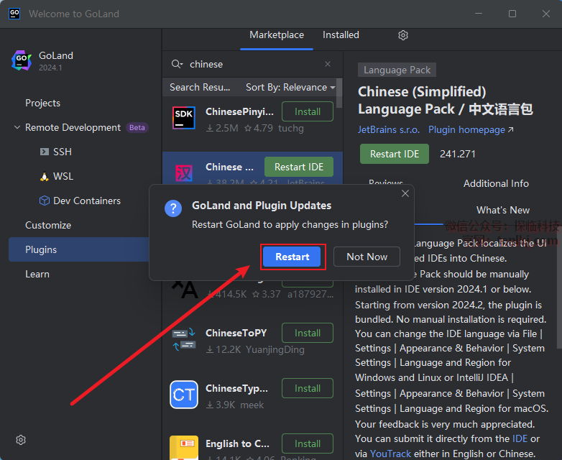Open the Additional Info tab
Image resolution: width=562 pixels, height=460 pixels.
(x=496, y=183)
